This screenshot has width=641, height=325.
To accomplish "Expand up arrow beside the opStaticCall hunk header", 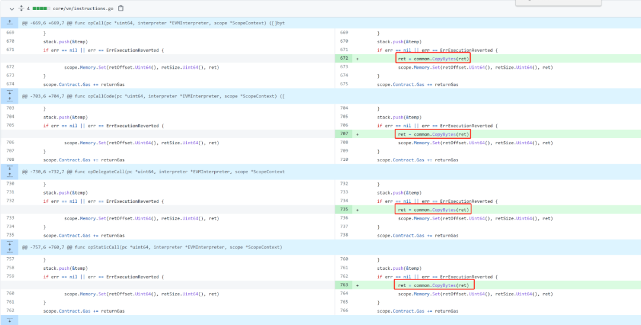I will [x=10, y=251].
